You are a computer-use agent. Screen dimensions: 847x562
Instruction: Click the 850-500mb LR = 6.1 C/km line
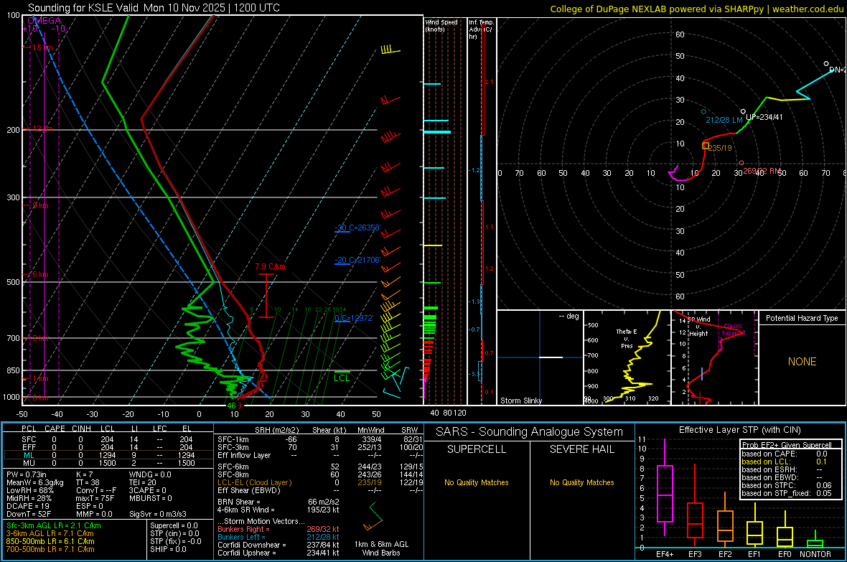[x=50, y=541]
